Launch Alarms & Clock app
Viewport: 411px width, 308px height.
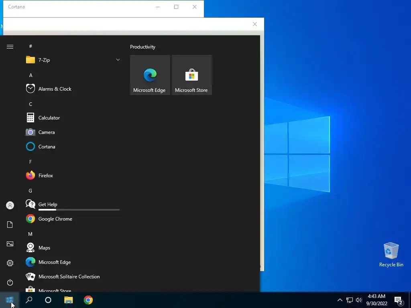(x=73, y=89)
